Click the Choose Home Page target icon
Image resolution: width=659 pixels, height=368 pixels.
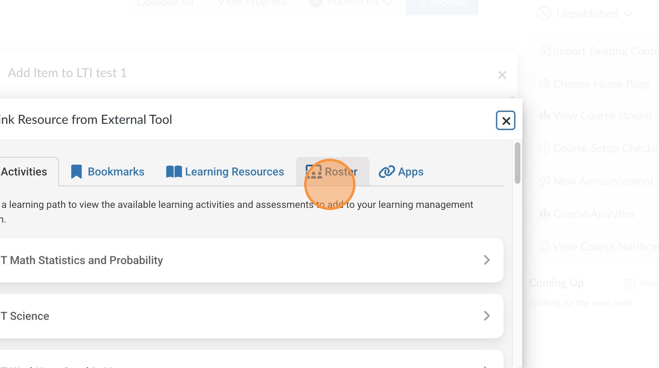click(x=544, y=84)
